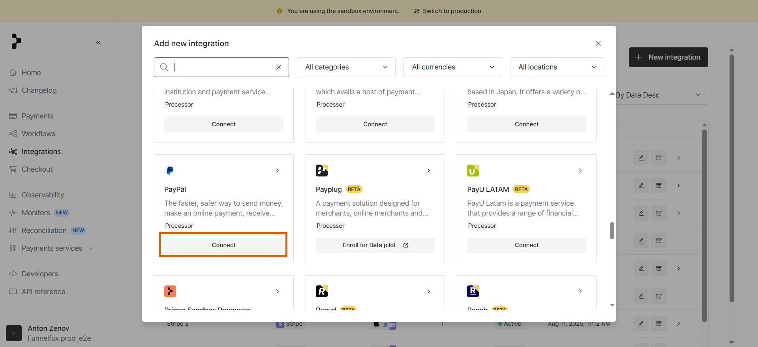Click Connect under based in Japan card

click(527, 124)
